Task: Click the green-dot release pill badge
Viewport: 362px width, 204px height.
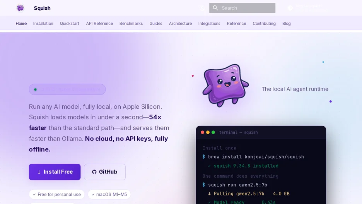Action: [x=67, y=89]
